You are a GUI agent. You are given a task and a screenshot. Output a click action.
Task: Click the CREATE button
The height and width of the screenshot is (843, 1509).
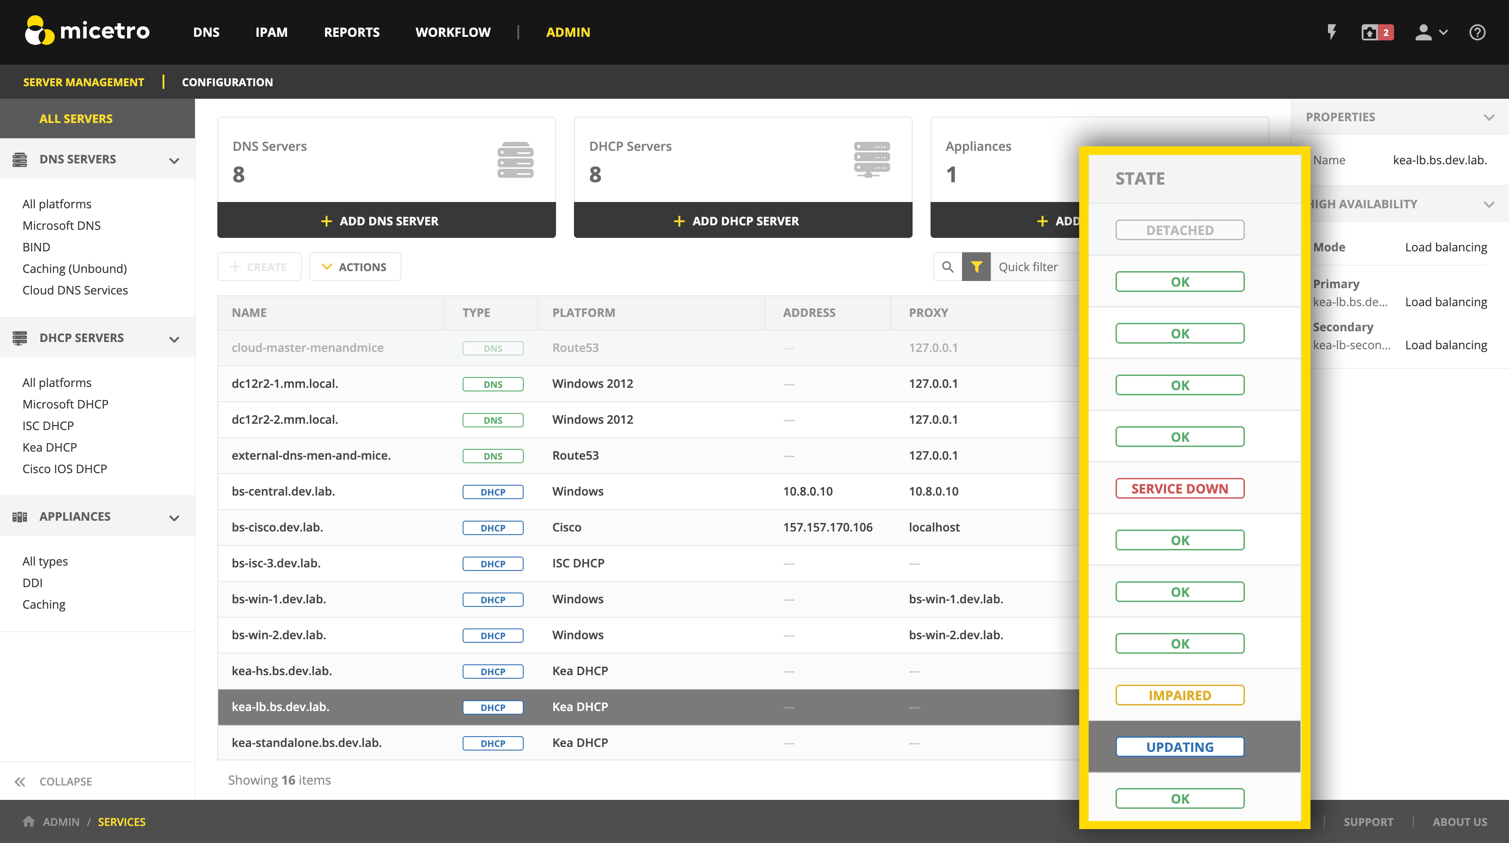[259, 266]
